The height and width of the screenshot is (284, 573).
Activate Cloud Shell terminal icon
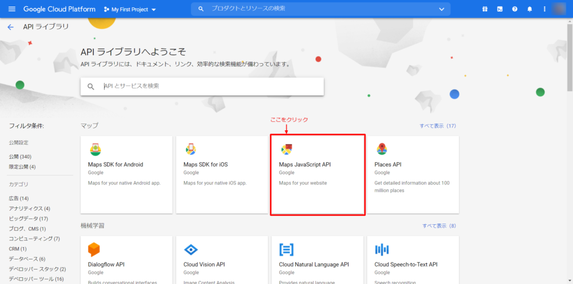500,9
